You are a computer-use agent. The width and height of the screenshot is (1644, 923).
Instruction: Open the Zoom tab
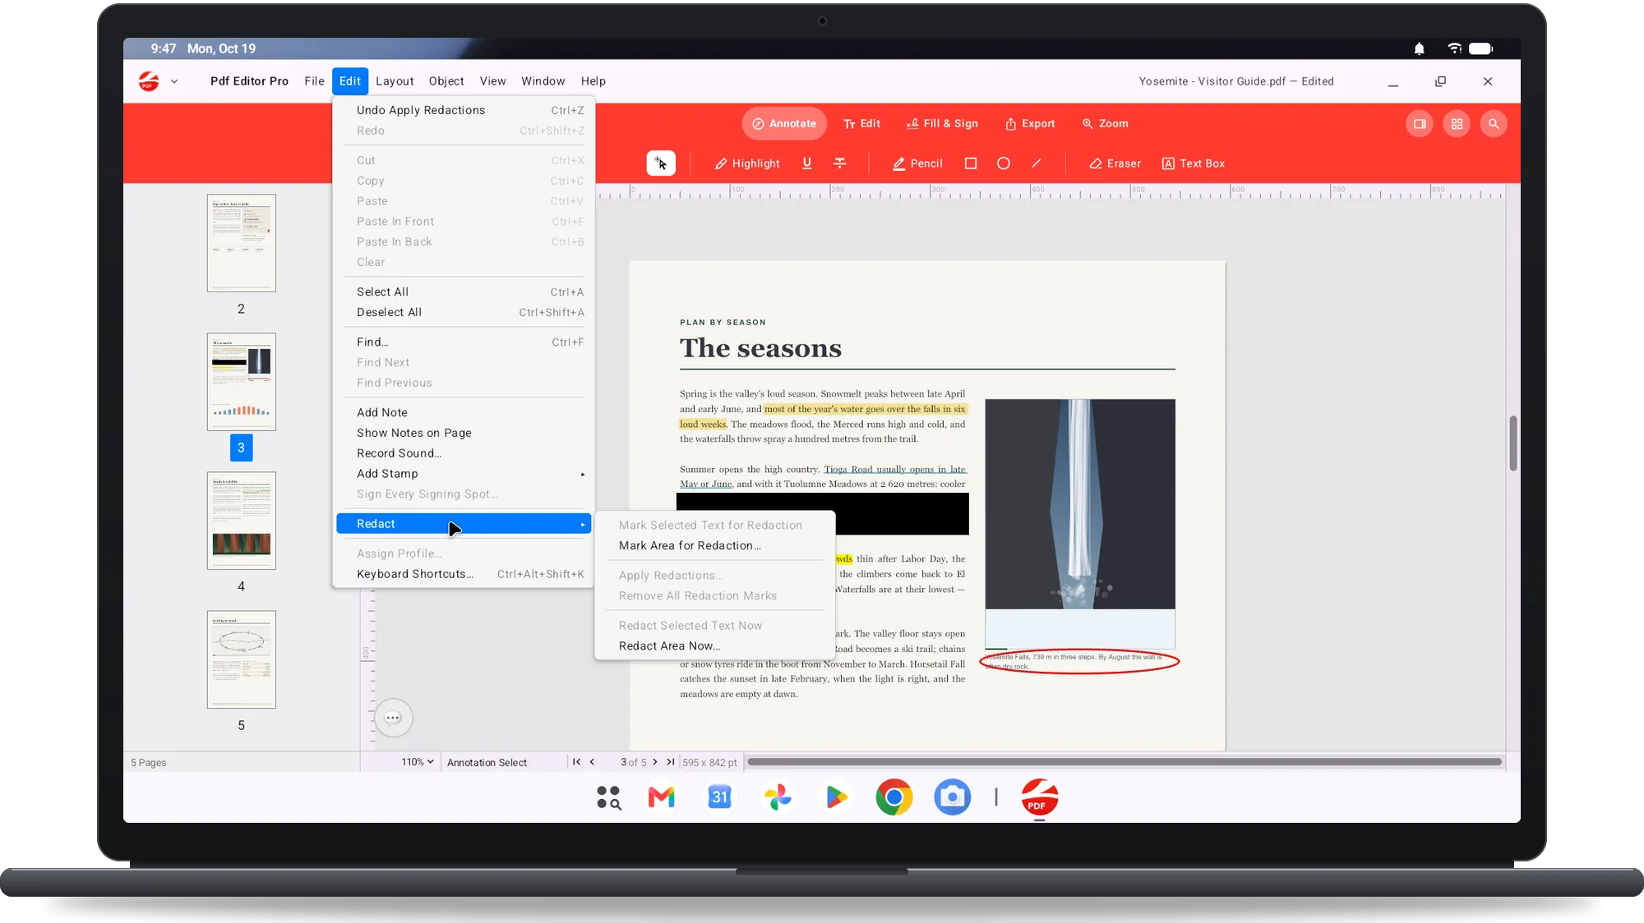pyautogui.click(x=1105, y=124)
